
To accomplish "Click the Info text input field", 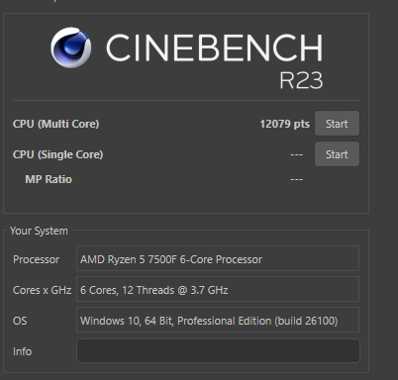I will [218, 350].
